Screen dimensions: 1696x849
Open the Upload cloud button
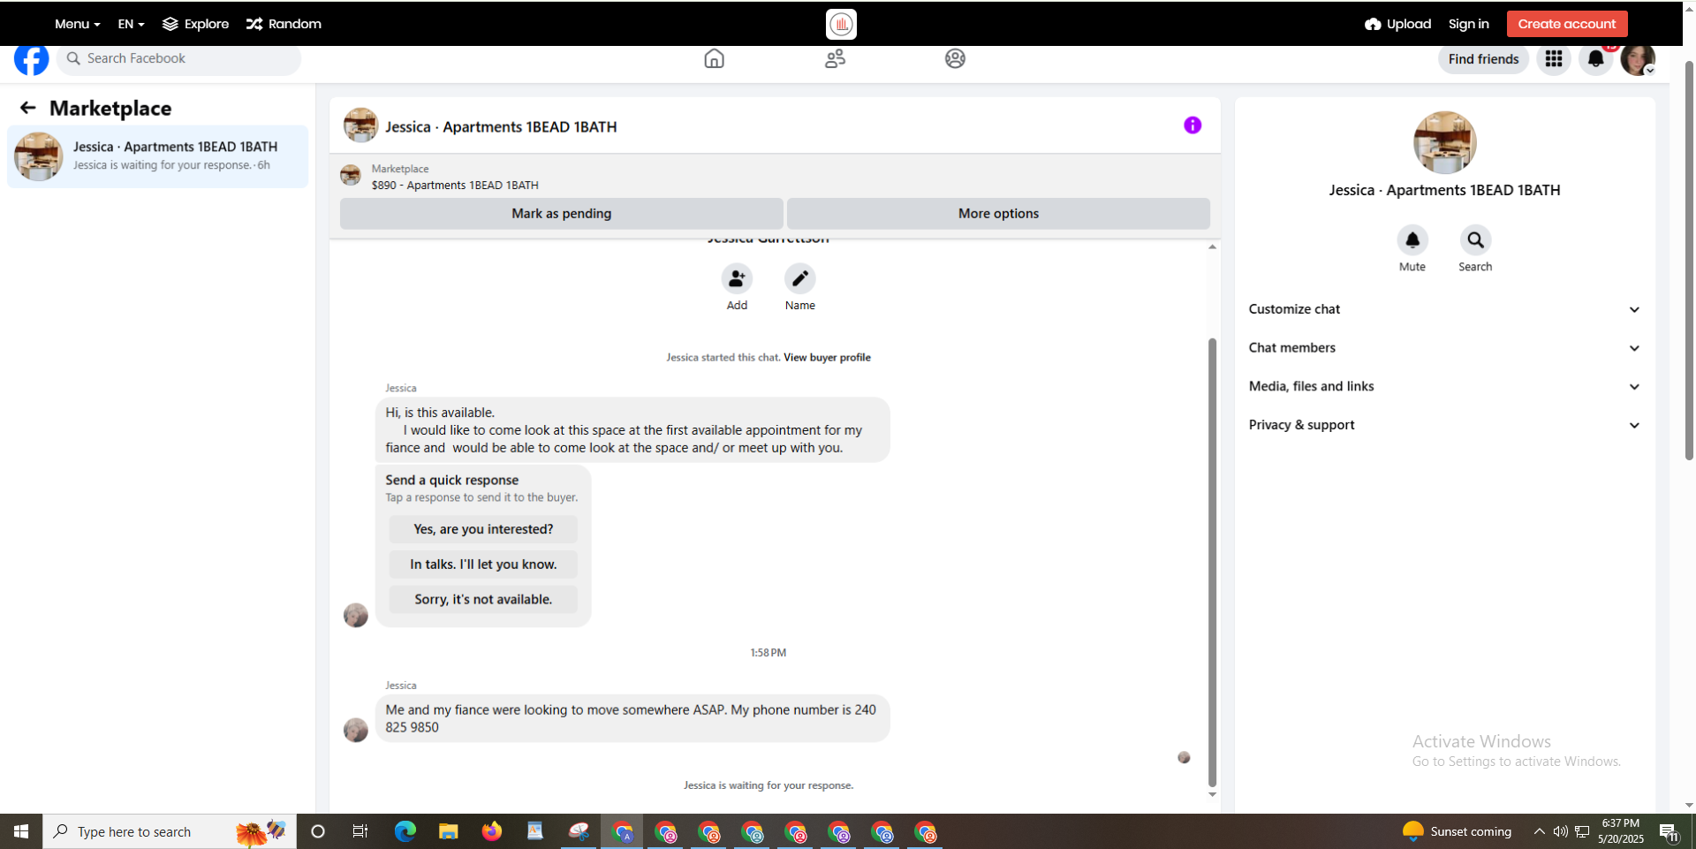click(x=1397, y=24)
